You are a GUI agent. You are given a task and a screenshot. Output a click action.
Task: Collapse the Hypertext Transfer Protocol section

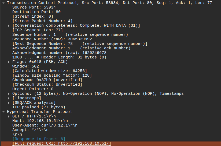point(3,112)
